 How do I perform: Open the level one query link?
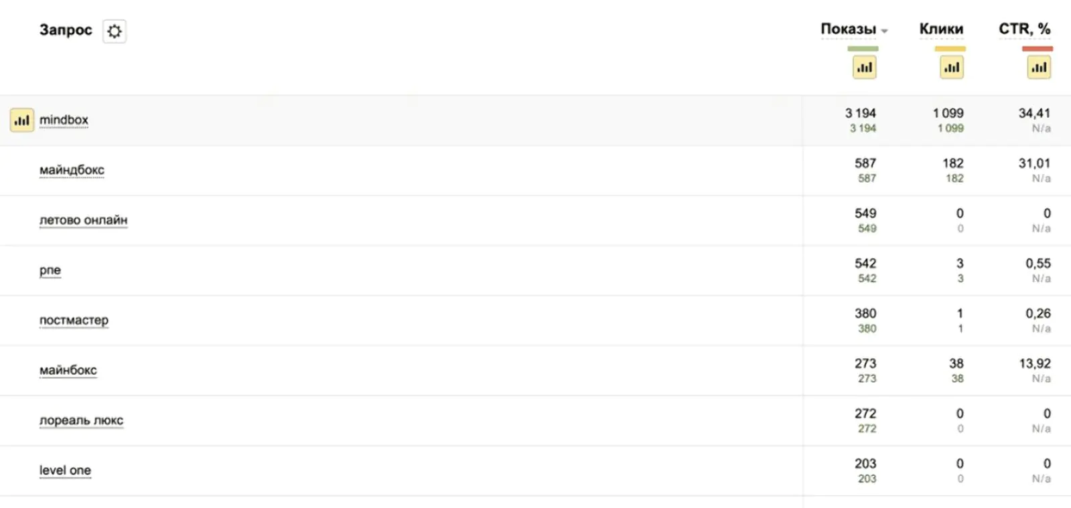click(65, 471)
